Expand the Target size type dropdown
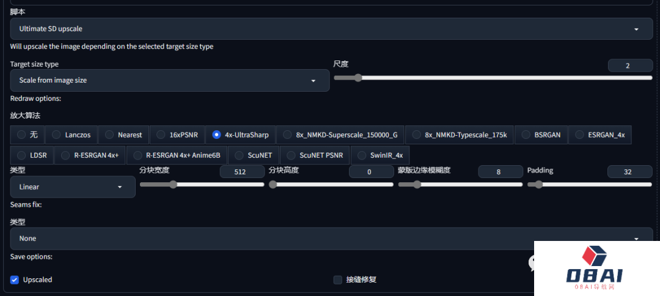The height and width of the screenshot is (296, 660). coord(169,80)
